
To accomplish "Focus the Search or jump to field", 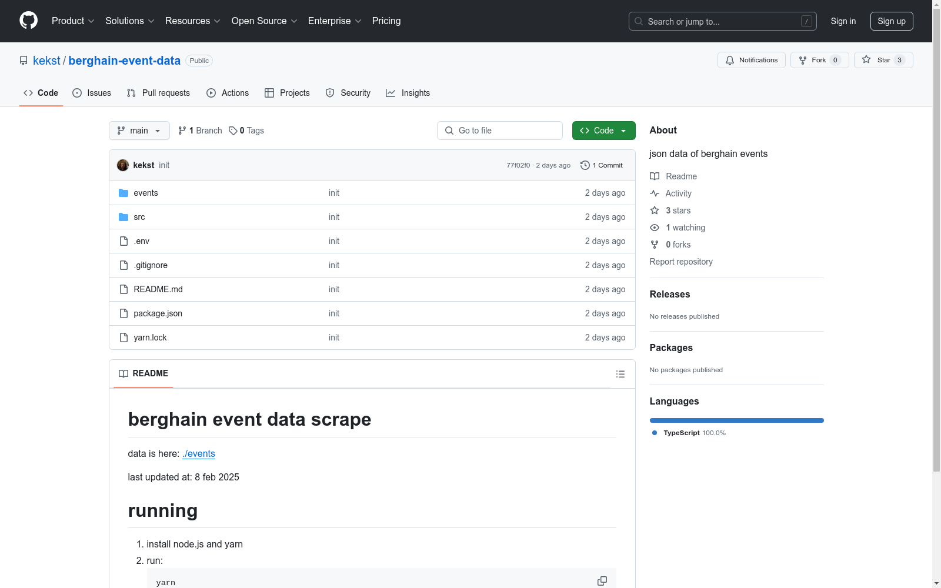I will [x=723, y=21].
